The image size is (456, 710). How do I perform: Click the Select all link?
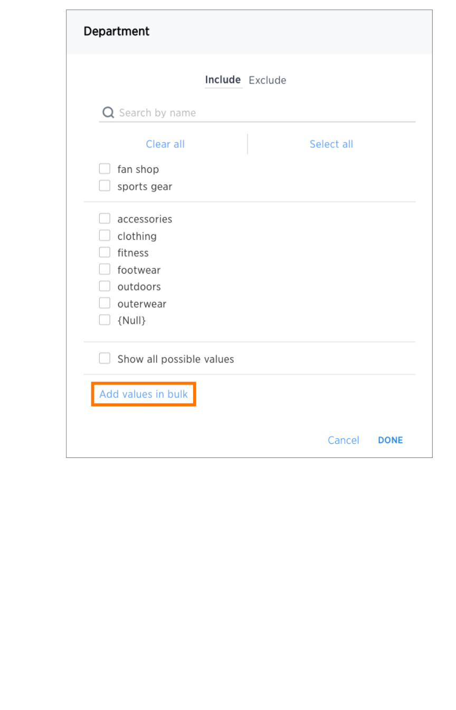(331, 144)
